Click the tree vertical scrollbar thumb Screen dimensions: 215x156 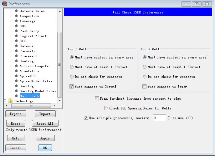coord(60,64)
